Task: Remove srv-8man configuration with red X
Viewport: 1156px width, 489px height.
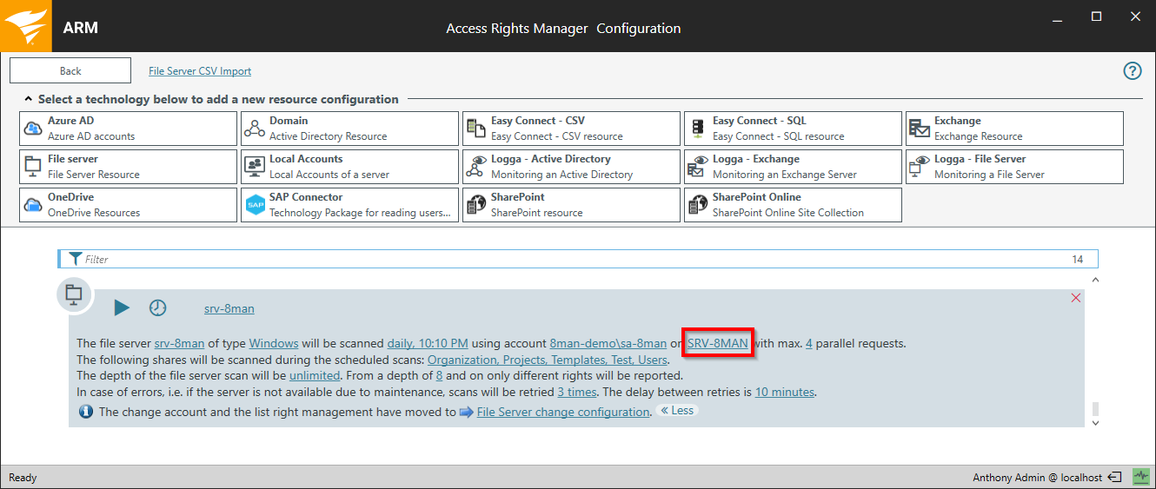Action: tap(1076, 298)
